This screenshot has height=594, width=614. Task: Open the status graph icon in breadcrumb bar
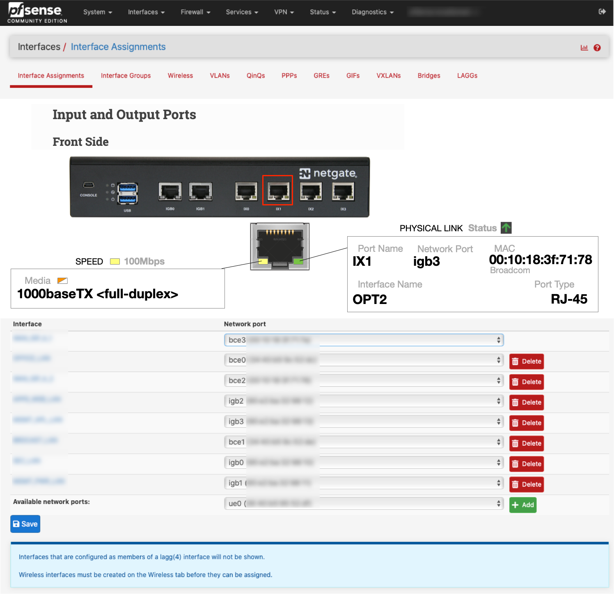(584, 48)
